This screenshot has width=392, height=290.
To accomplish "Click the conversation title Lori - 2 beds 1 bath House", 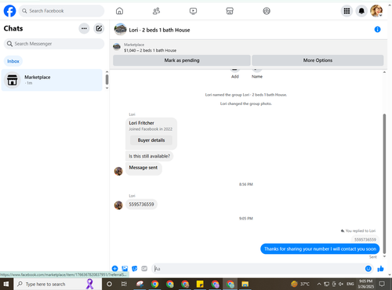I will pos(159,30).
